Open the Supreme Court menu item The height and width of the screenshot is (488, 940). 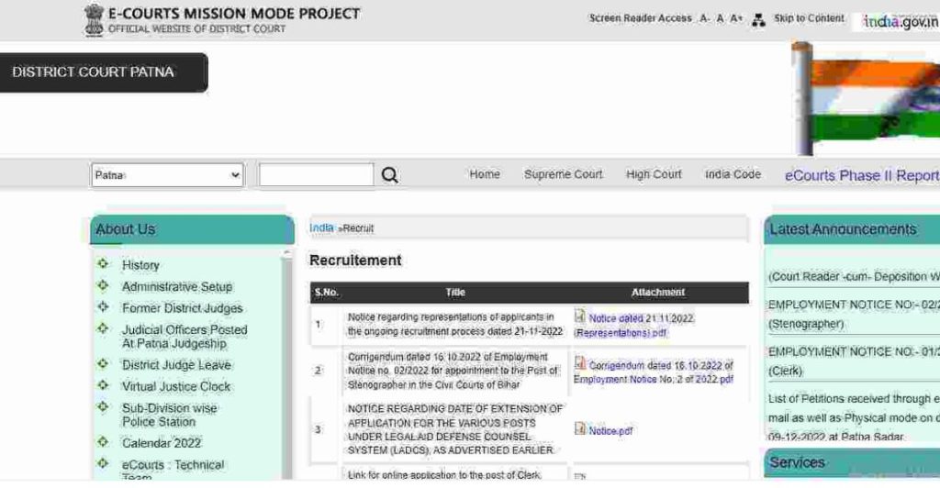[x=563, y=174]
